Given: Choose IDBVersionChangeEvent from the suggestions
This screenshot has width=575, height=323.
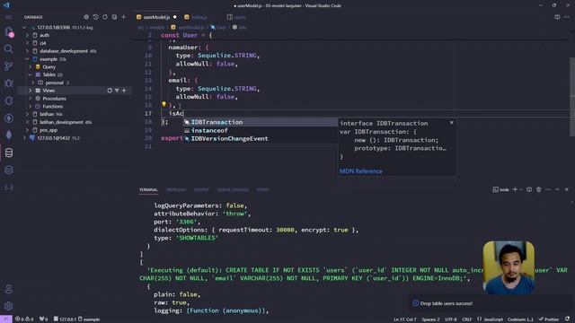Looking at the screenshot, I should [x=261, y=138].
